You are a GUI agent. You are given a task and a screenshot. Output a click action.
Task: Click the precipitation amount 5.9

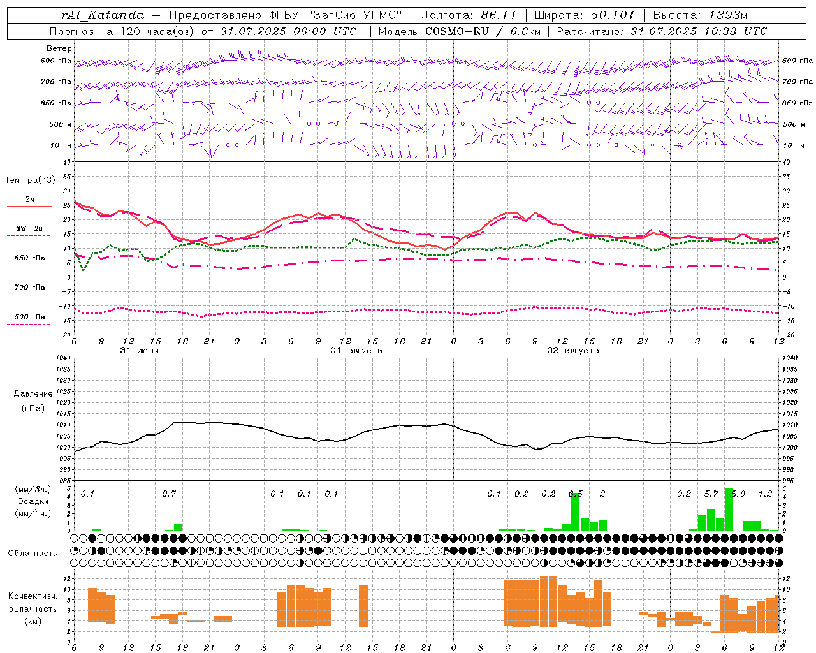point(738,494)
